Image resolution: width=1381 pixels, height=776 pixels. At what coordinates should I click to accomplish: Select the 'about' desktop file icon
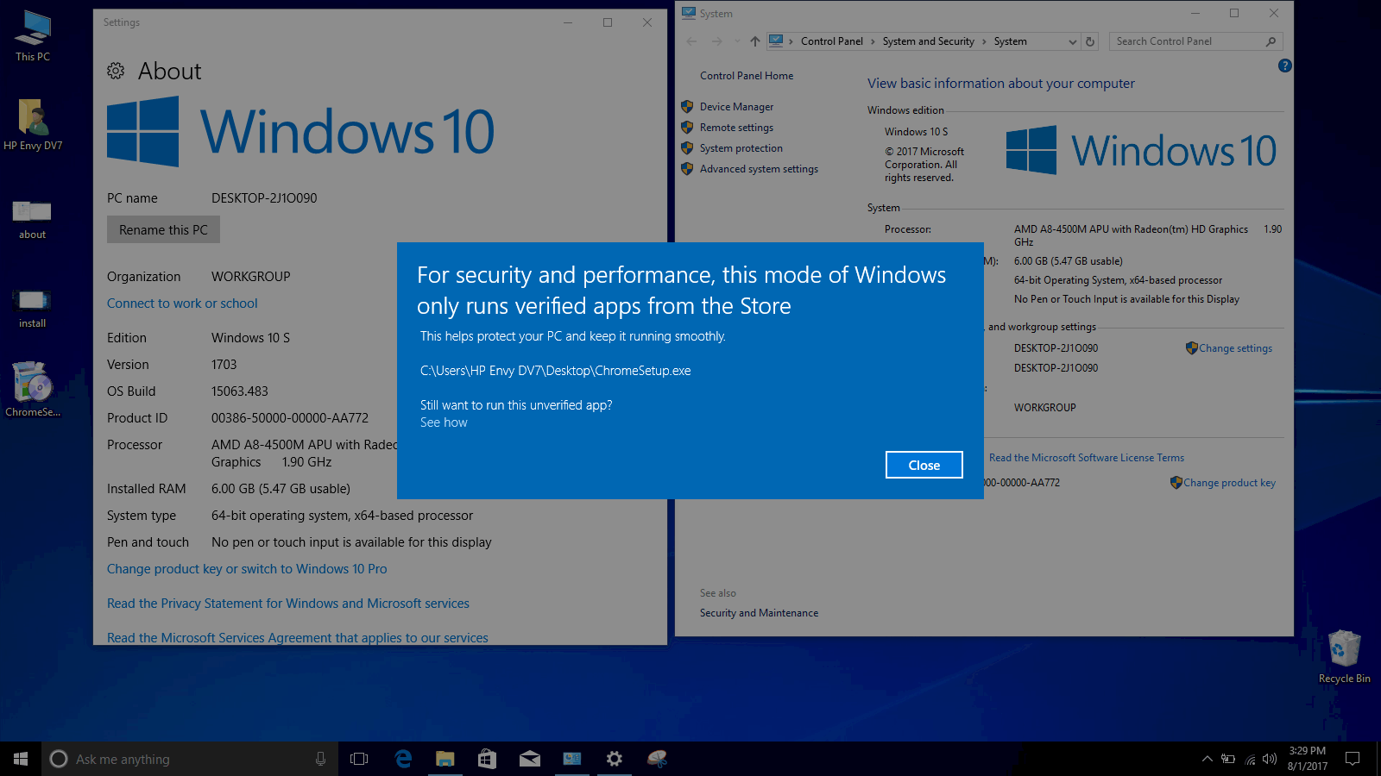[33, 218]
